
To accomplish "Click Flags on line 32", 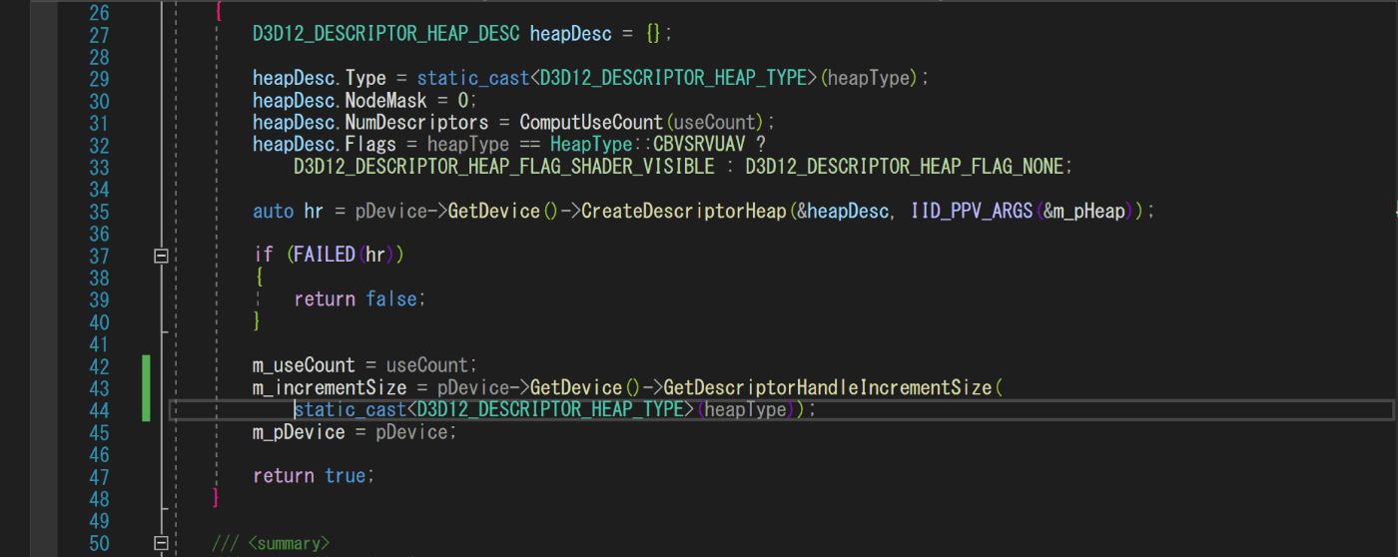I will point(370,145).
